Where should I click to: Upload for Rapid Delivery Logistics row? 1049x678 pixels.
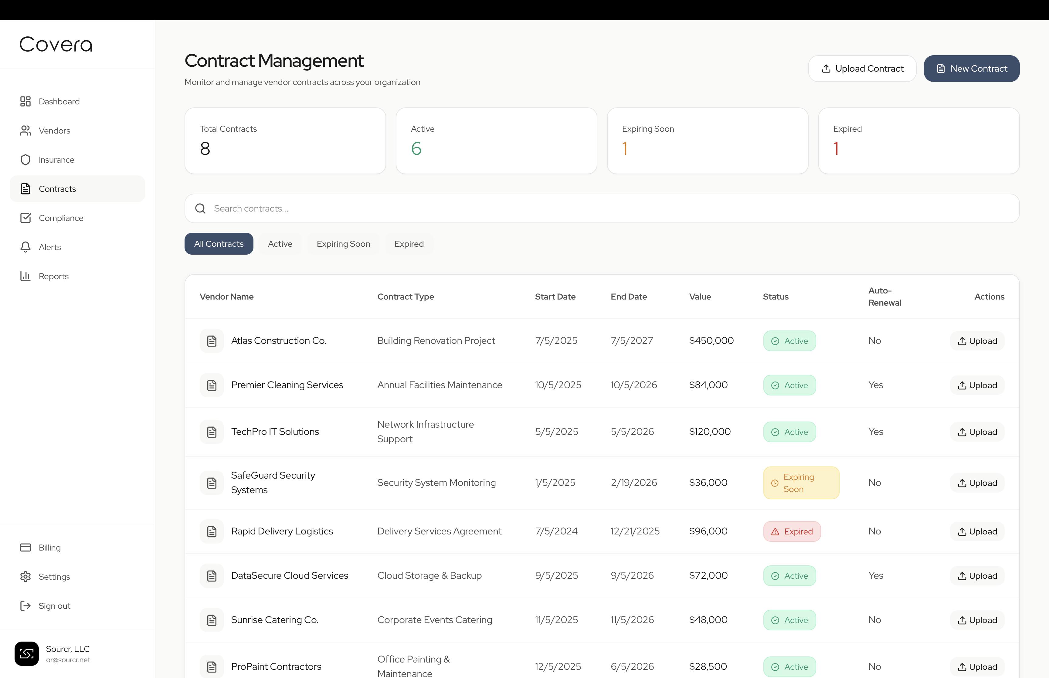pos(977,531)
